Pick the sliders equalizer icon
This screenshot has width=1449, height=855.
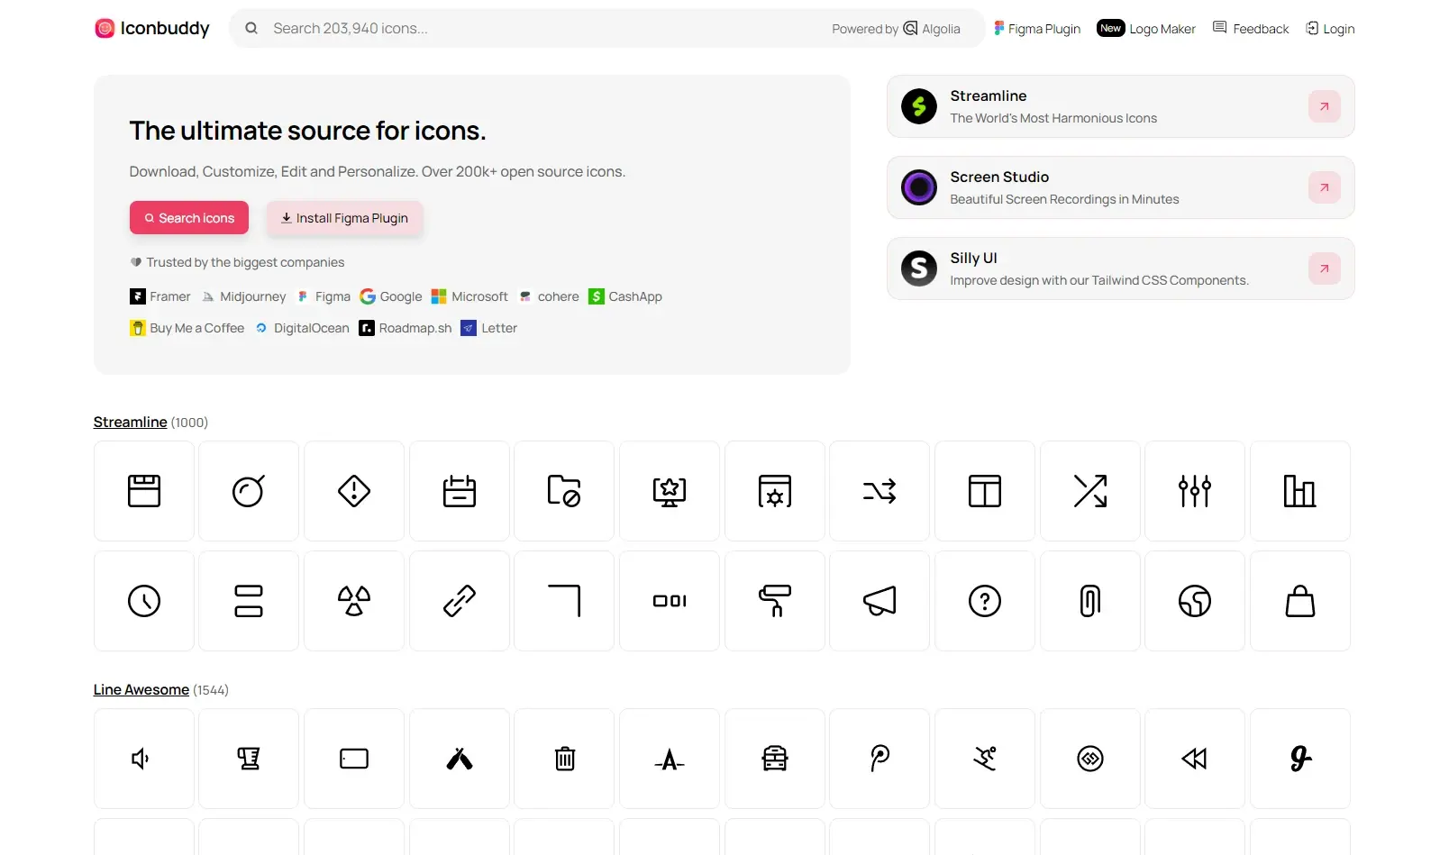click(x=1195, y=491)
